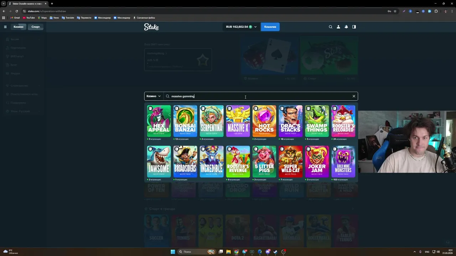Open the YouTube bookmark
456x256 pixels.
coord(29,17)
